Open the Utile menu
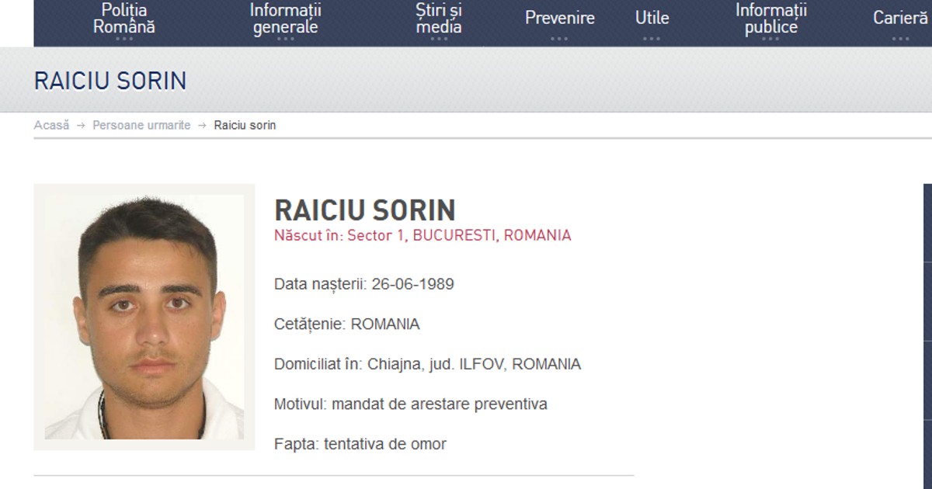The image size is (932, 489). tap(652, 18)
